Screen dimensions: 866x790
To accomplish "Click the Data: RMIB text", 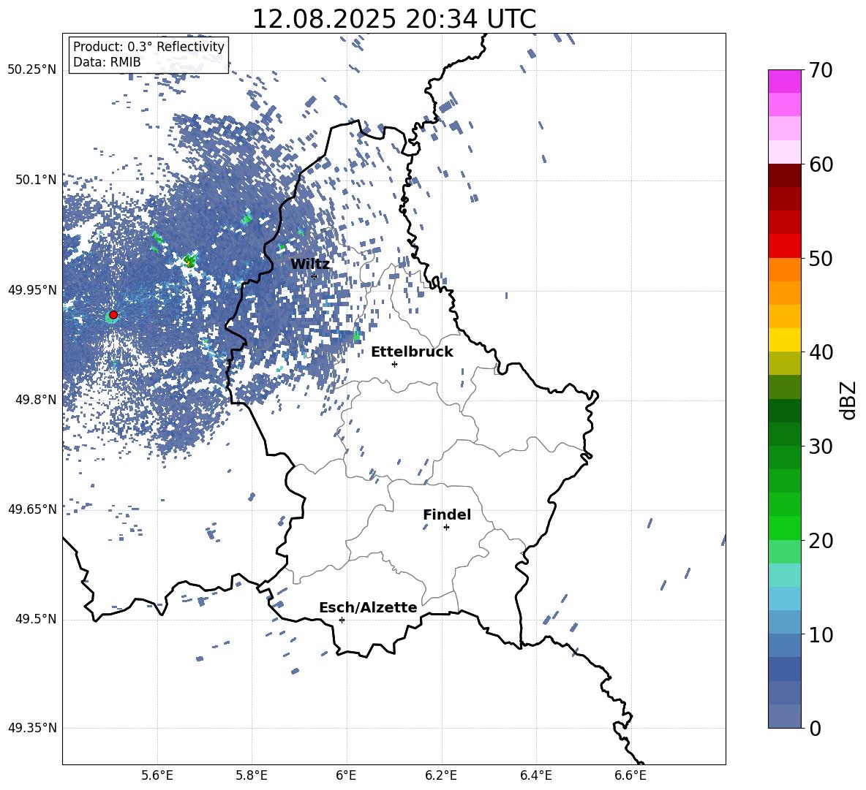I will coord(107,62).
